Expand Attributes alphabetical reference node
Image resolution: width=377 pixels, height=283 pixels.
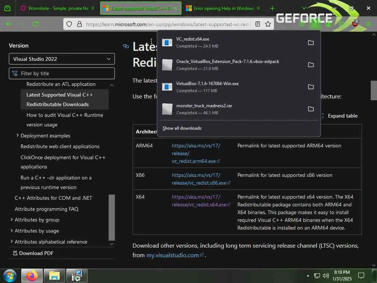[11, 241]
